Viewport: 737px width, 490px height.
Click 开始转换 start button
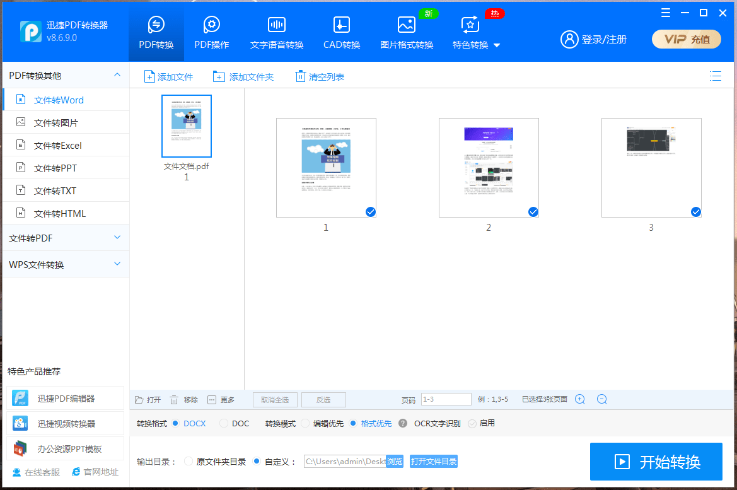click(x=656, y=462)
